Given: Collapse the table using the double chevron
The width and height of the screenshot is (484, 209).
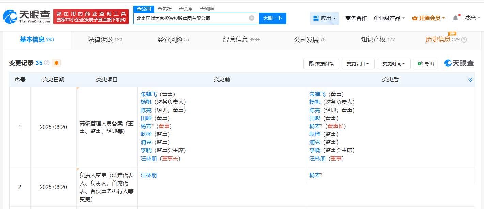Looking at the screenshot, I should (470, 79).
